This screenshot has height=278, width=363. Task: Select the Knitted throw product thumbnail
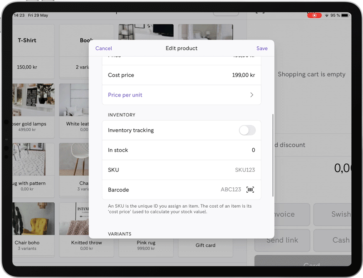[74, 219]
